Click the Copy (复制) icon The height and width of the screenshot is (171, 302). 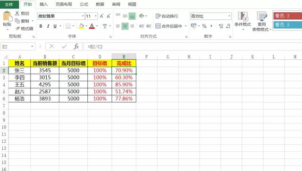17,21
